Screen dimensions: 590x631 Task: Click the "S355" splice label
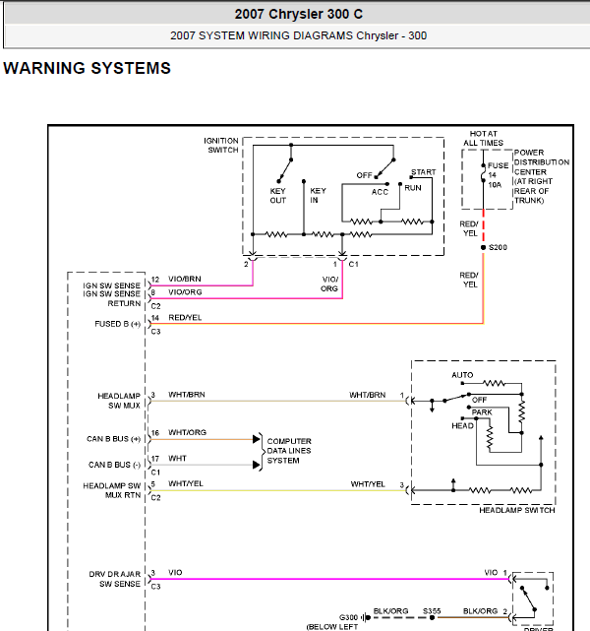tap(432, 611)
